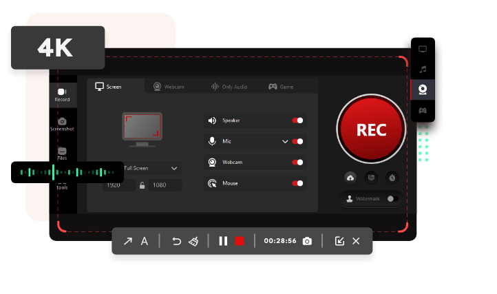
Task: Open the Screenshot section in the sidebar
Action: point(62,124)
